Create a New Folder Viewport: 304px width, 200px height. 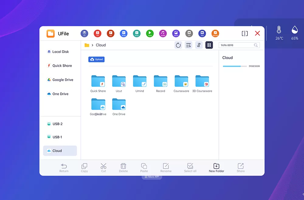(x=216, y=168)
